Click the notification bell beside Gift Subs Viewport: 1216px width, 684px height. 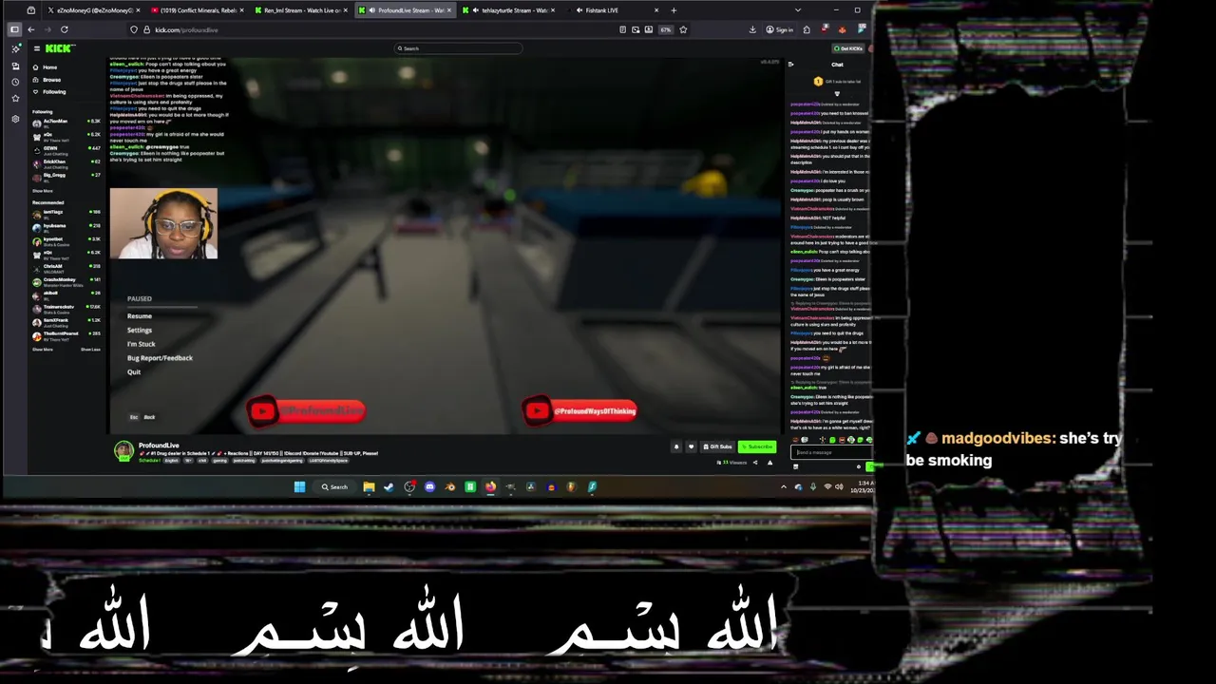[x=676, y=446]
